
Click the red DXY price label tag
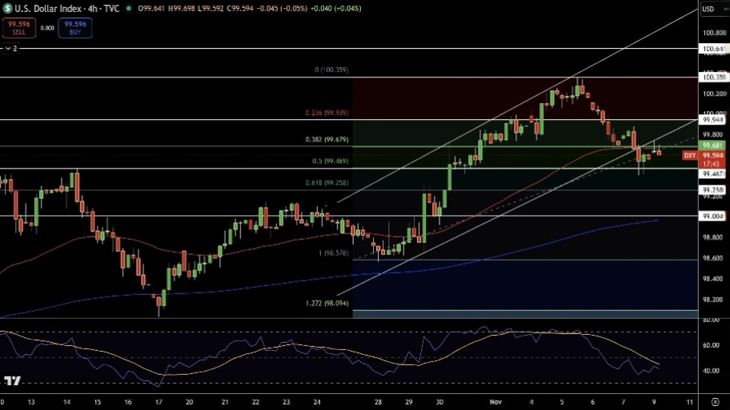(689, 155)
